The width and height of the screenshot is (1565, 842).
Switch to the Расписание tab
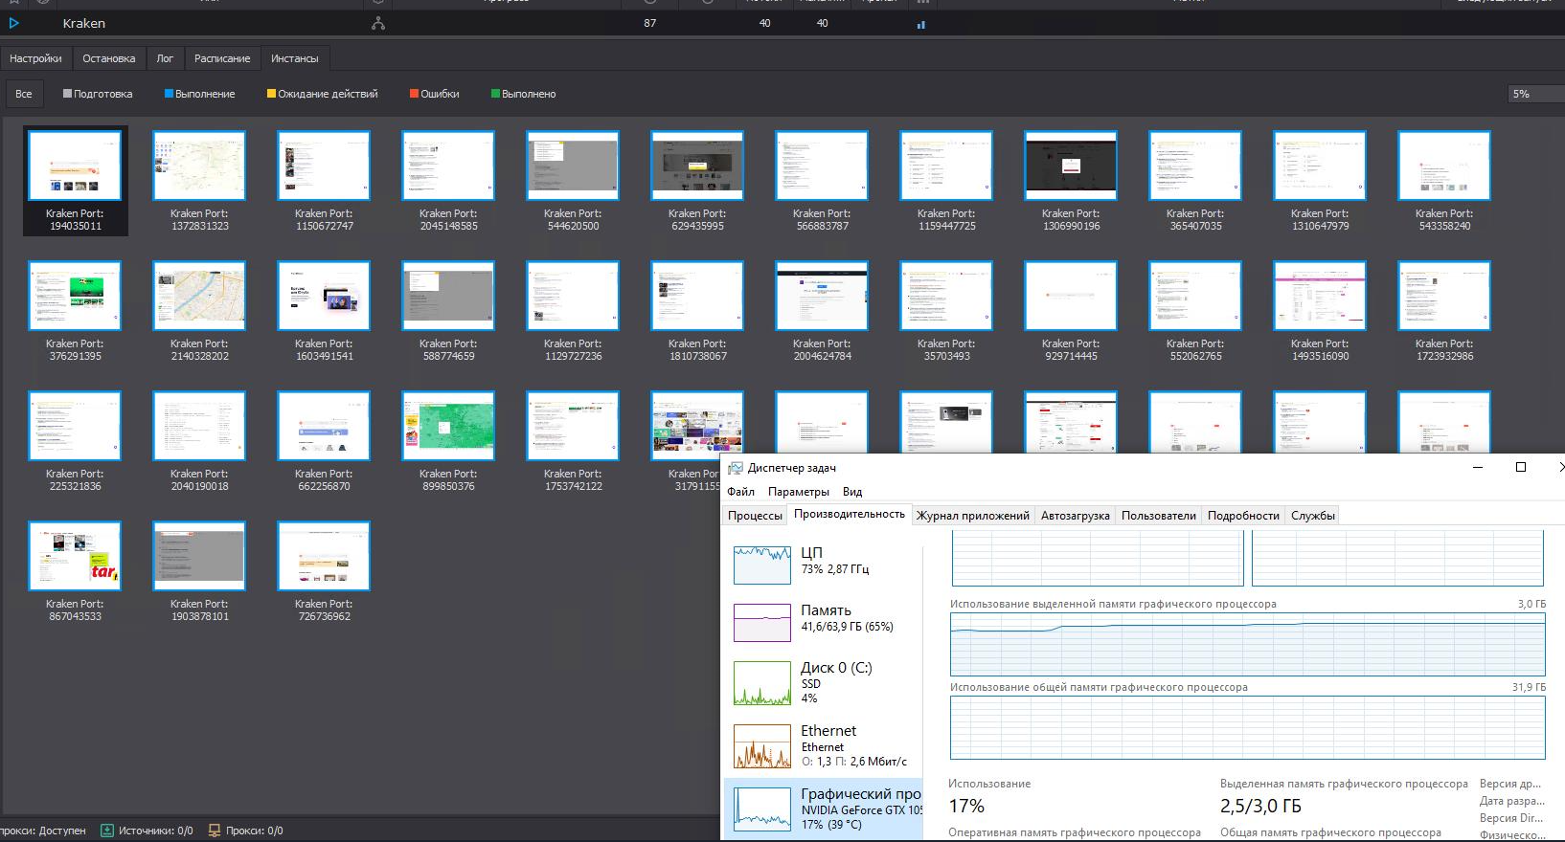pos(222,58)
